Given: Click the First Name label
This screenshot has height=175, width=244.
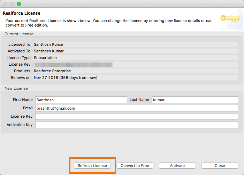Looking at the screenshot, I should [23, 100].
